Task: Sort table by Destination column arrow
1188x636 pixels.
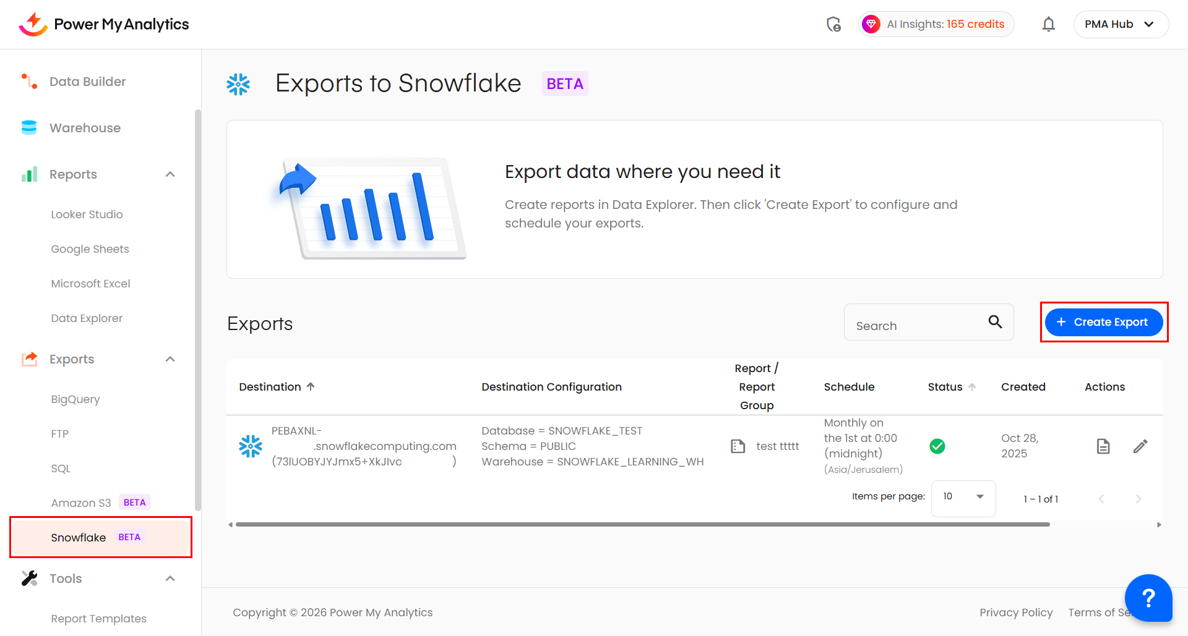Action: (x=311, y=386)
